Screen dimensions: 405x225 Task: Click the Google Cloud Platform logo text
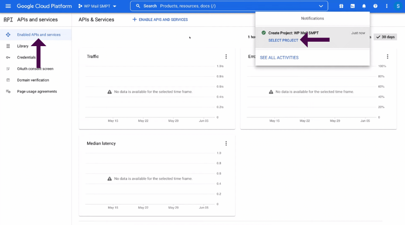[44, 6]
